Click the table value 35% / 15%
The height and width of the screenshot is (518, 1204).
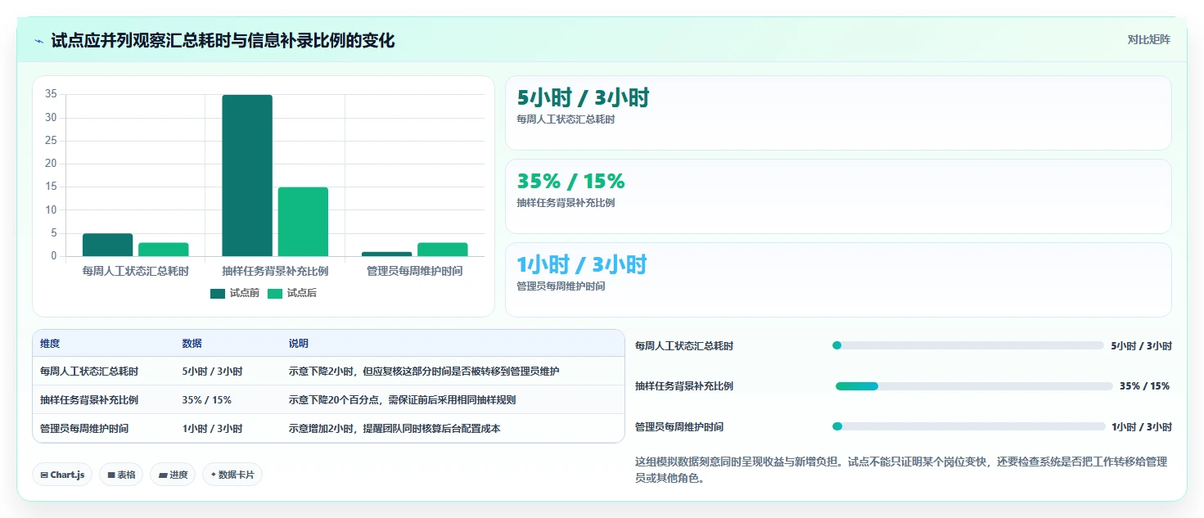(x=206, y=400)
